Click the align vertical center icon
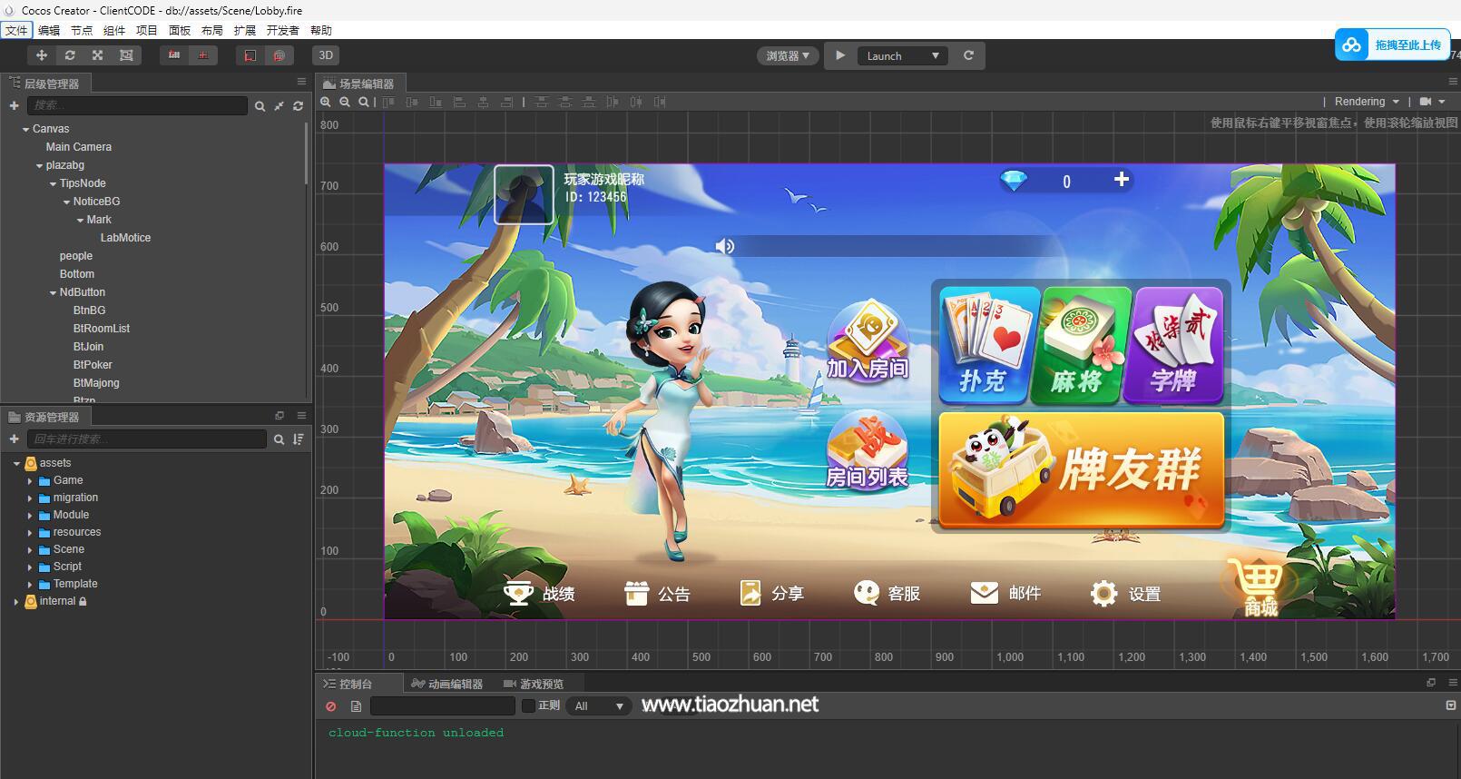 coord(412,103)
